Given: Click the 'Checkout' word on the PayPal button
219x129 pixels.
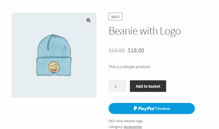Looking at the screenshot, I should tap(163, 108).
